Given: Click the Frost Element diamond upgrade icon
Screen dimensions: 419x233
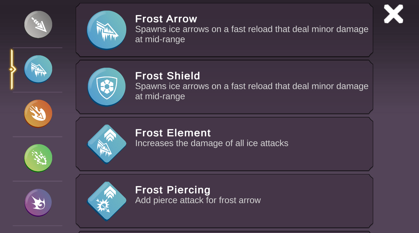Looking at the screenshot, I should pos(106,144).
